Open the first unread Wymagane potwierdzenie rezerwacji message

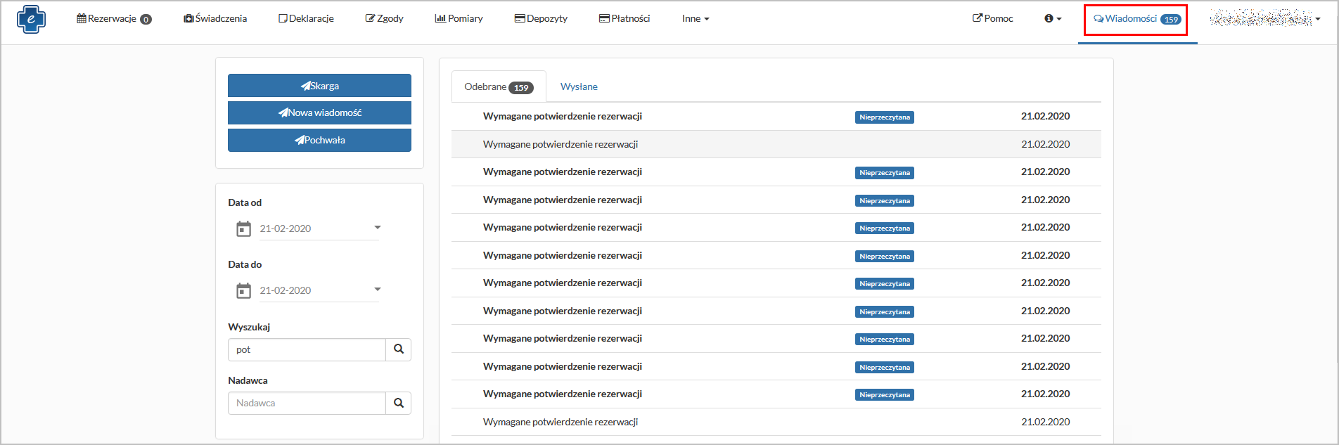coord(562,116)
